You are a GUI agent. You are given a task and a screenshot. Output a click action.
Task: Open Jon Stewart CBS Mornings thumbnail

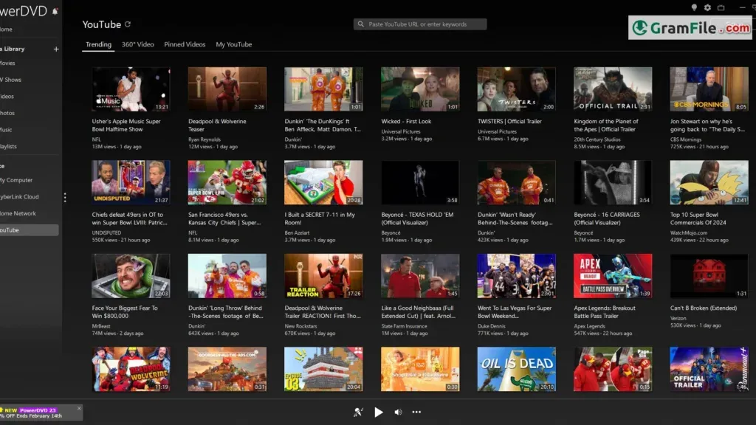(x=709, y=89)
